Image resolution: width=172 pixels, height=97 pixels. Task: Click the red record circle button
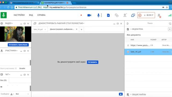[x=140, y=15]
